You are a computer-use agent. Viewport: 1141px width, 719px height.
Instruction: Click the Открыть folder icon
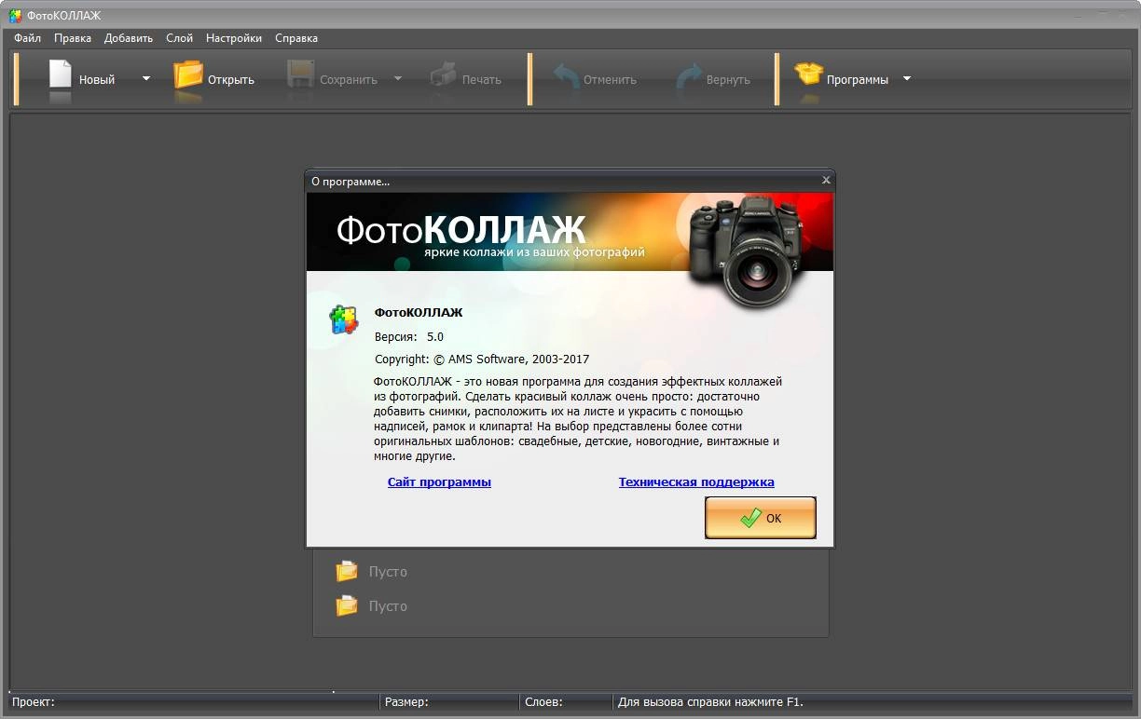(188, 75)
